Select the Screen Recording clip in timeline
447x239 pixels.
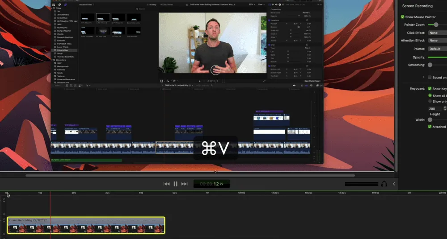point(86,225)
